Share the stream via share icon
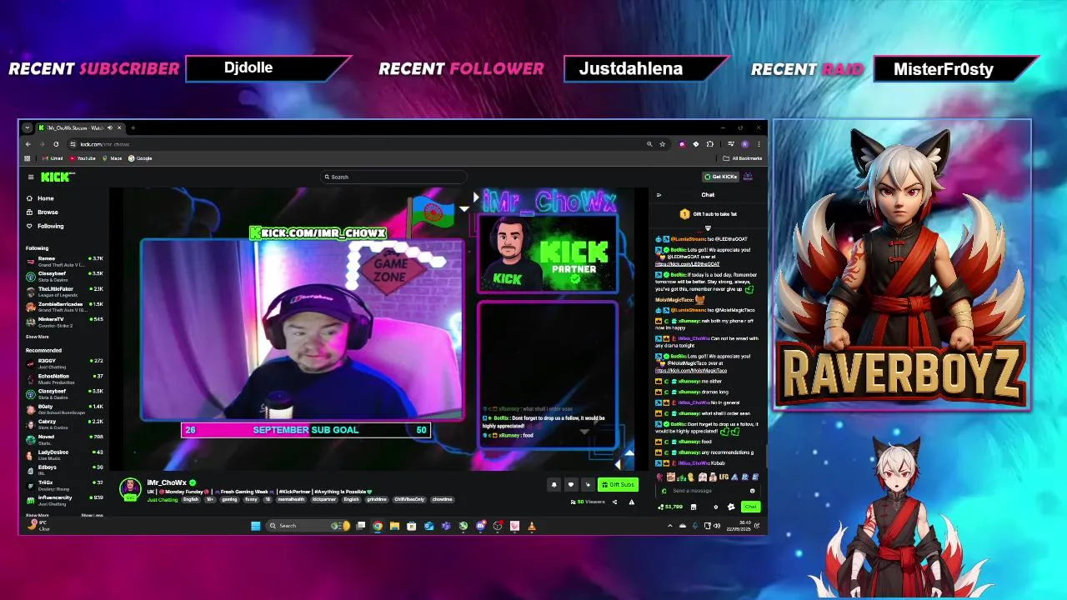 pos(615,502)
